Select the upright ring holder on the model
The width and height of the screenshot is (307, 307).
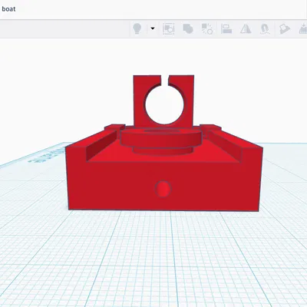163,101
